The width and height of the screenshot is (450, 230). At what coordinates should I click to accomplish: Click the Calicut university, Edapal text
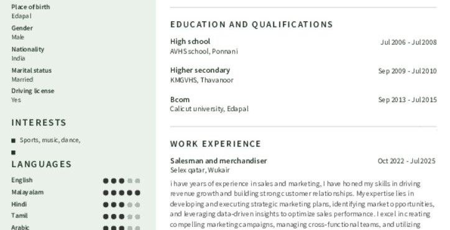click(x=209, y=109)
